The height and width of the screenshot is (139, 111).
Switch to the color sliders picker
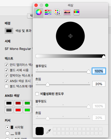point(48,12)
